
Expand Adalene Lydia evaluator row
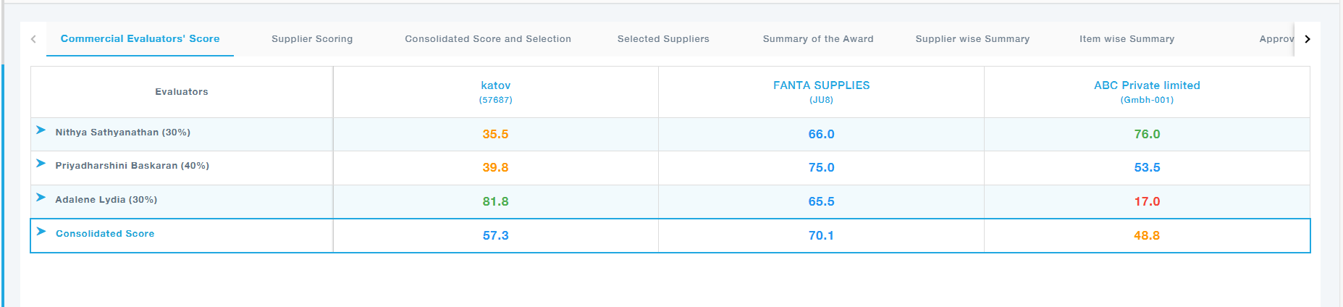click(41, 198)
